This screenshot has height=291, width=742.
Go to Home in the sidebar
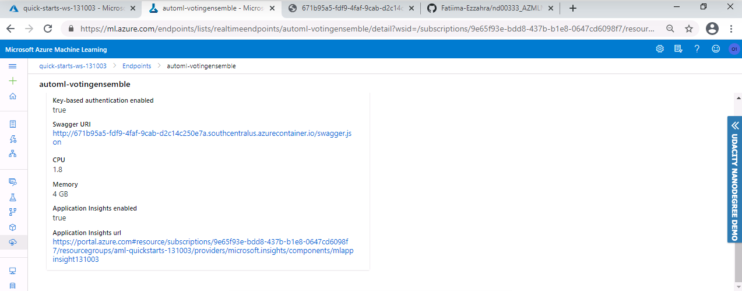[13, 96]
